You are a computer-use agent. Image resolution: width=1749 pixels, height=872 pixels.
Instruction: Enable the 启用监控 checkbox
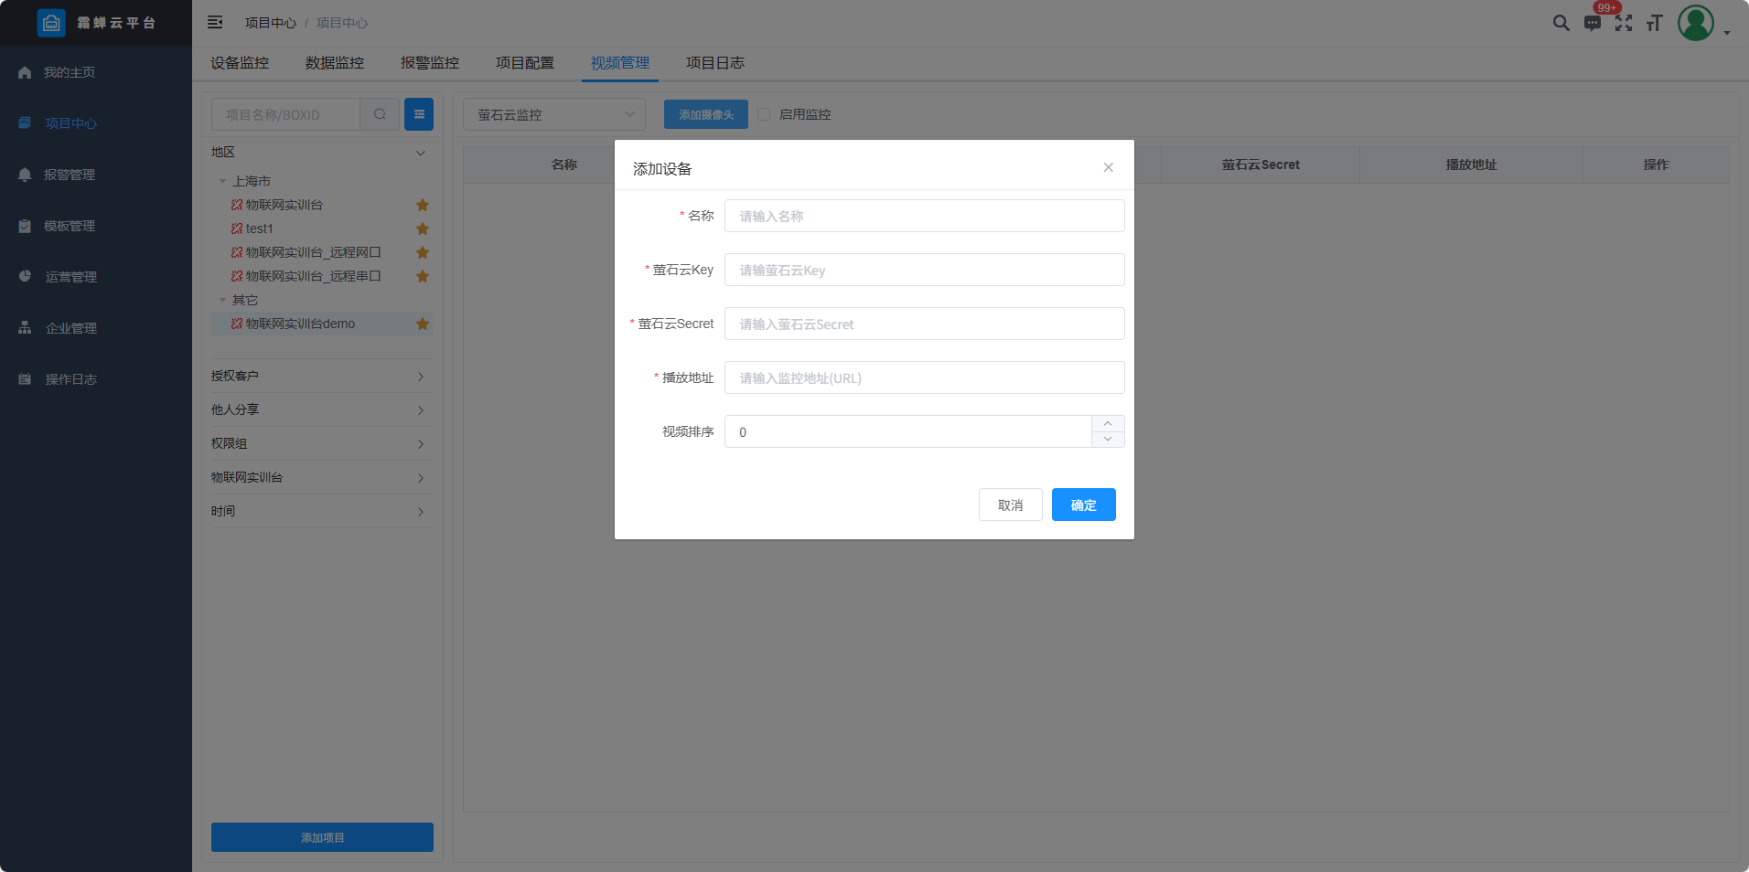click(764, 114)
